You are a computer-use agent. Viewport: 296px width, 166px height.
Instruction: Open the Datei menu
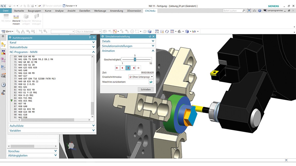(6, 11)
